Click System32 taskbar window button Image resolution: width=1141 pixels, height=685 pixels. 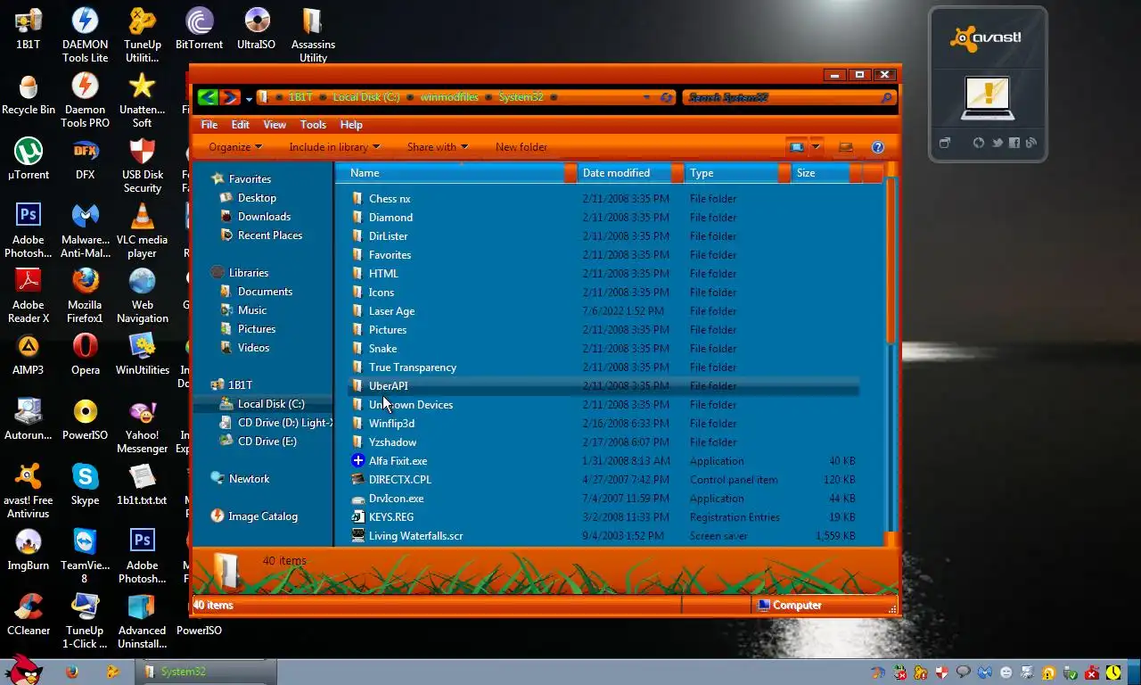(207, 672)
